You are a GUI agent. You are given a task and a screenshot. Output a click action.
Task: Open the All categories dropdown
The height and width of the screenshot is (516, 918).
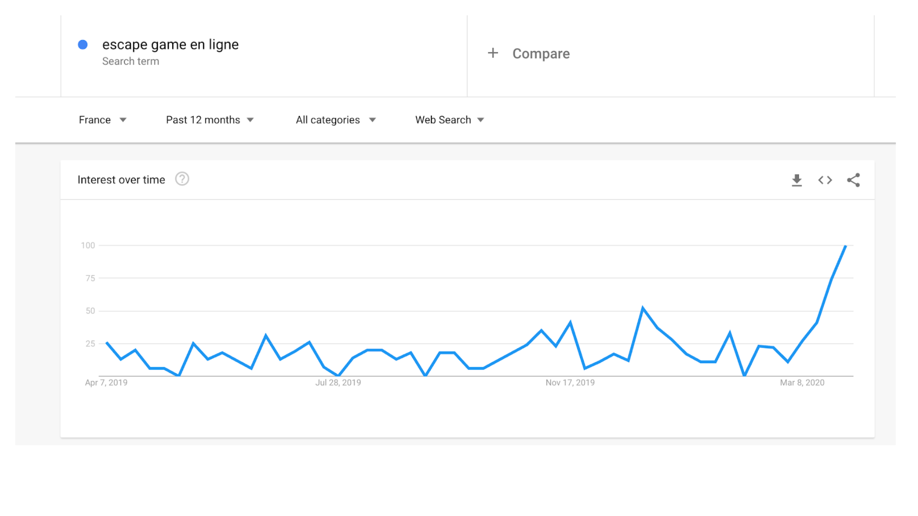(x=336, y=120)
